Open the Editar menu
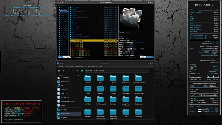This screenshot has width=222, height=125. 67,67
